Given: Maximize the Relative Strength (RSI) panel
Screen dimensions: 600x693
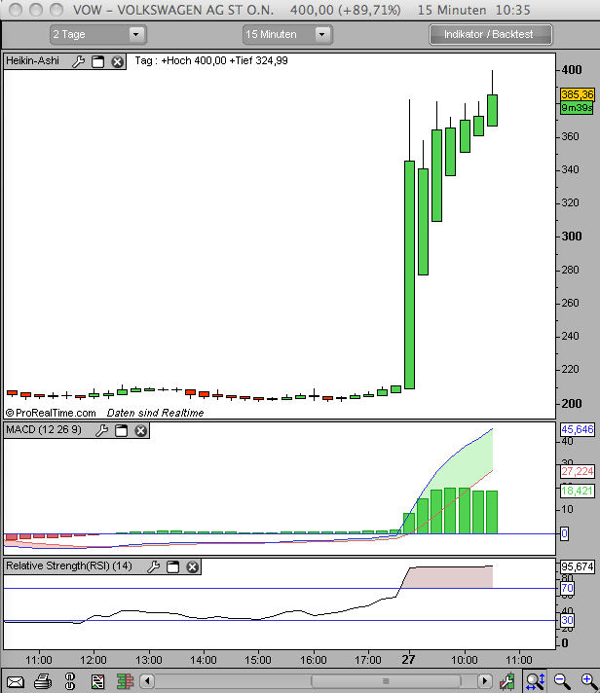Looking at the screenshot, I should pyautogui.click(x=172, y=566).
